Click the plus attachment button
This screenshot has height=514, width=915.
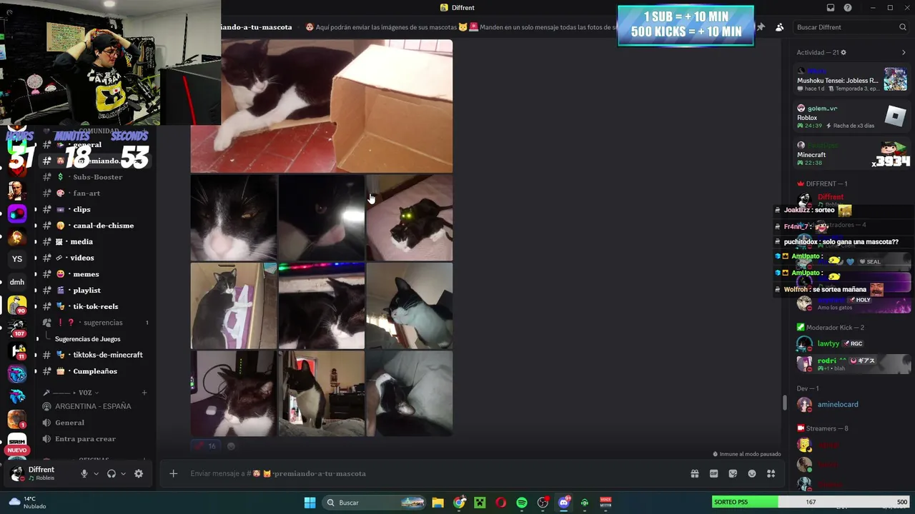click(173, 473)
